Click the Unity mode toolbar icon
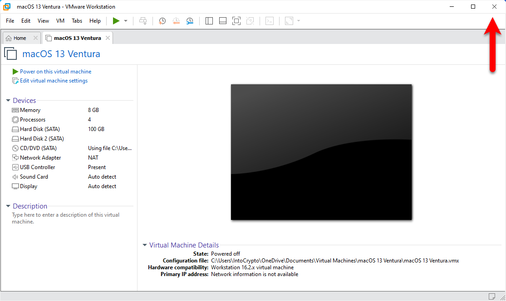The height and width of the screenshot is (301, 506). tap(250, 21)
